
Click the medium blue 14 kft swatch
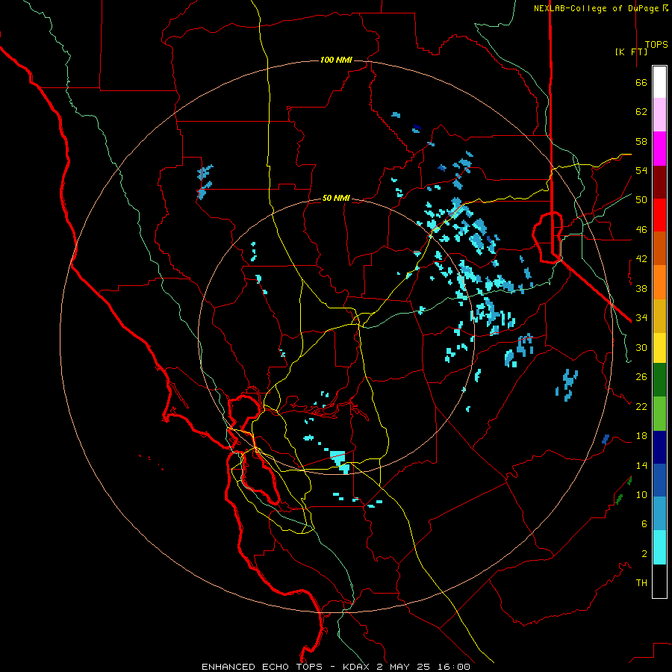(x=659, y=480)
